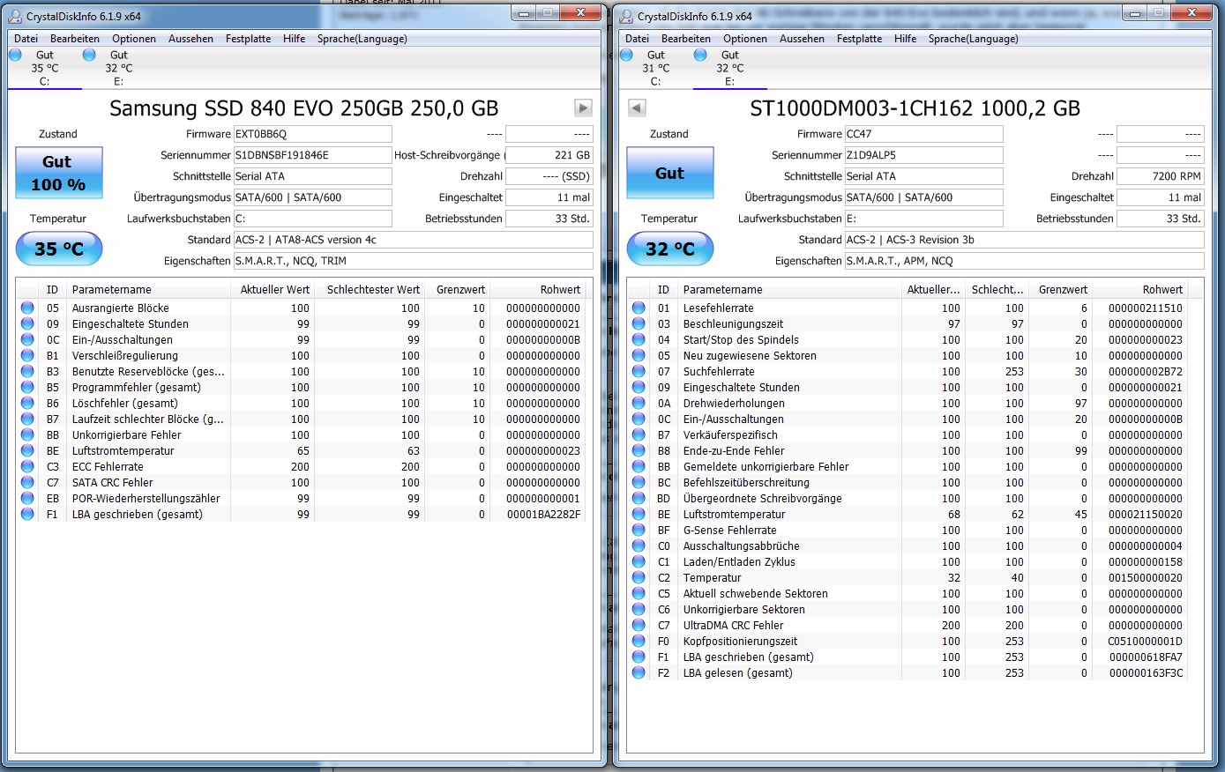Click status orb for C3 ECC Fehlerrate row
The height and width of the screenshot is (772, 1225).
click(27, 466)
